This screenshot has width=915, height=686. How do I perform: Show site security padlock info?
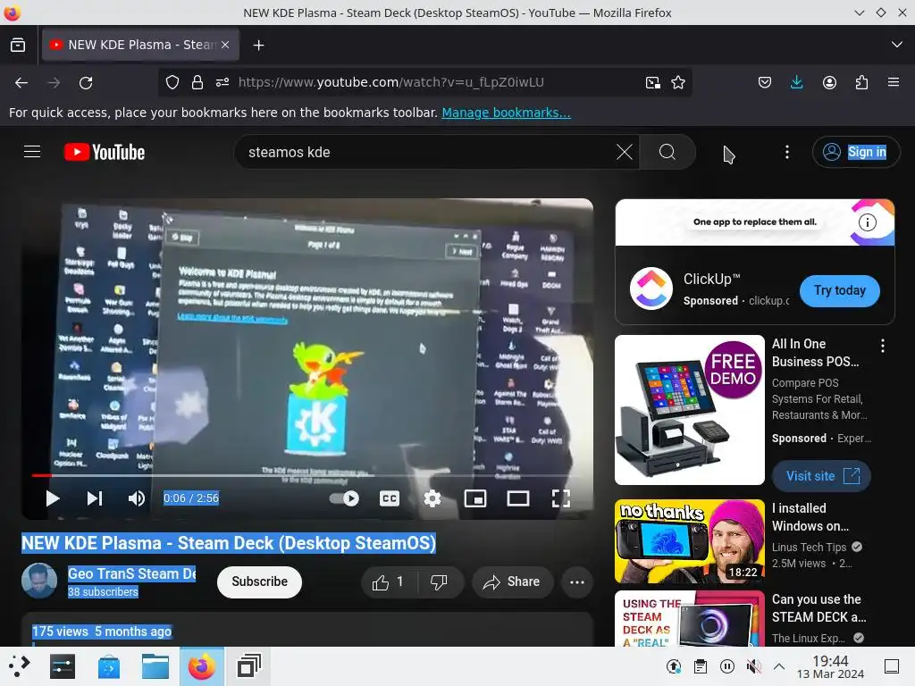tap(197, 82)
